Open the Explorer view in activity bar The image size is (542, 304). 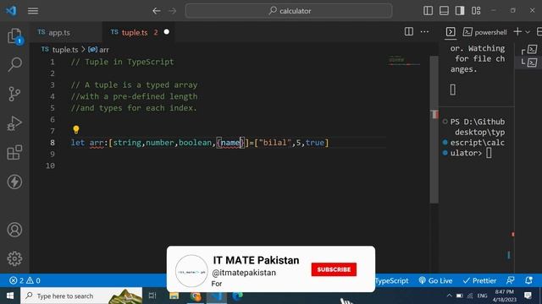(x=14, y=35)
